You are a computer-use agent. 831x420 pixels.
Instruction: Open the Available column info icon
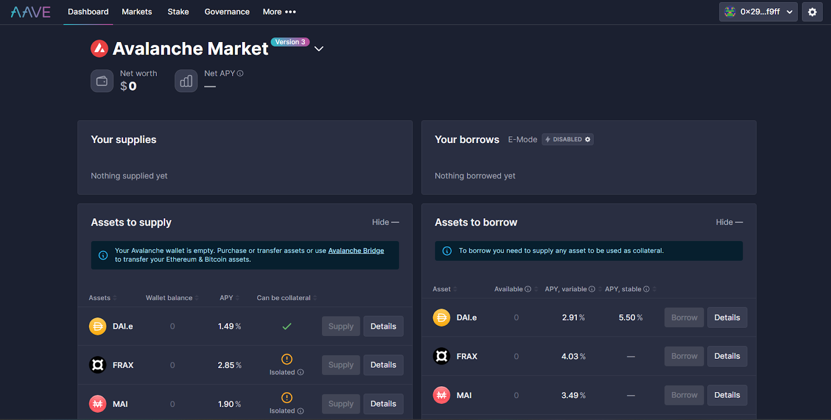[528, 289]
